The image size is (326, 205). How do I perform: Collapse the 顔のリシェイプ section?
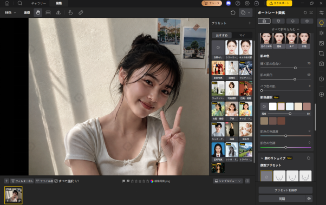pos(262,158)
